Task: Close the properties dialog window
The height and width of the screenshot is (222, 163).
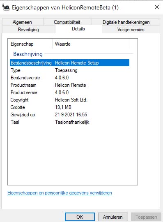Action: point(157,7)
